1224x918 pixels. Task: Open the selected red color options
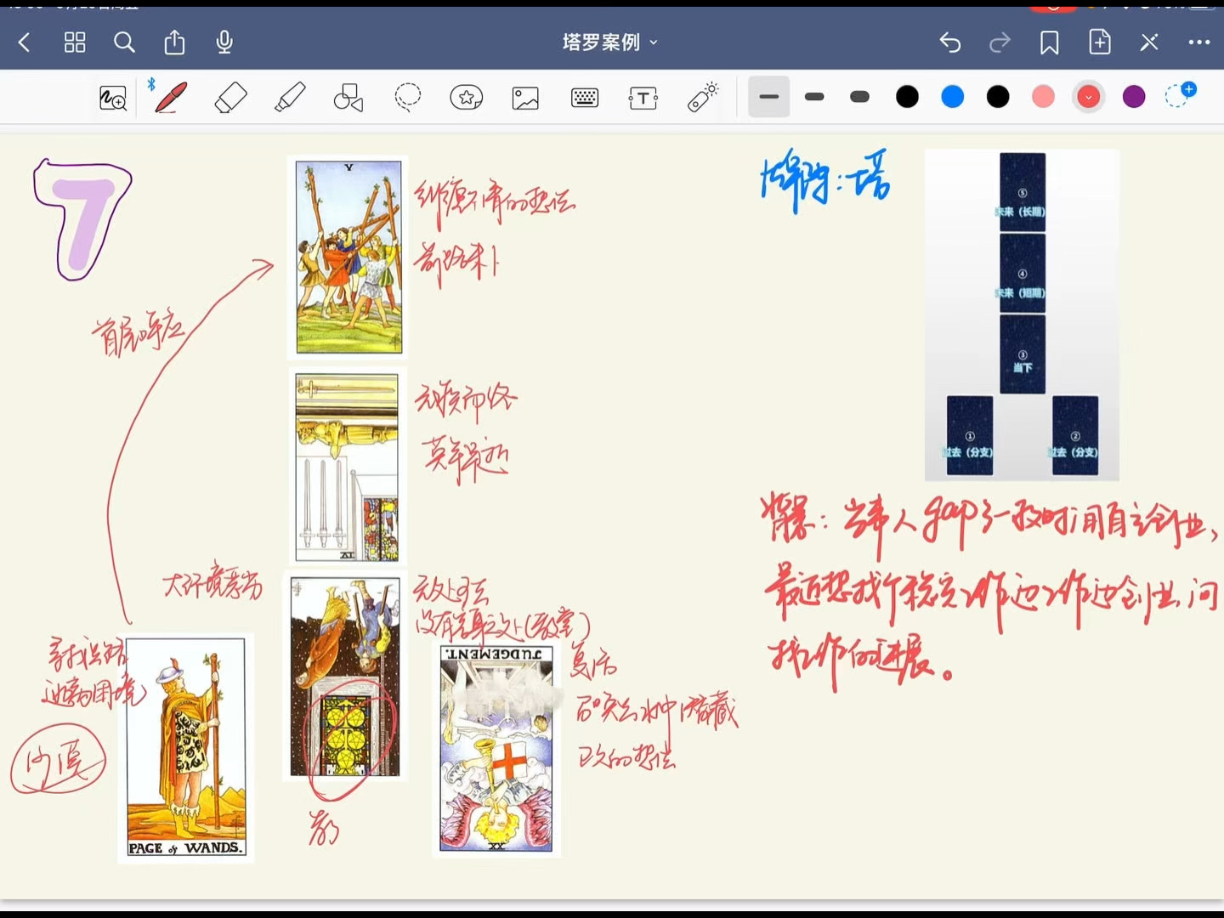pyautogui.click(x=1089, y=97)
